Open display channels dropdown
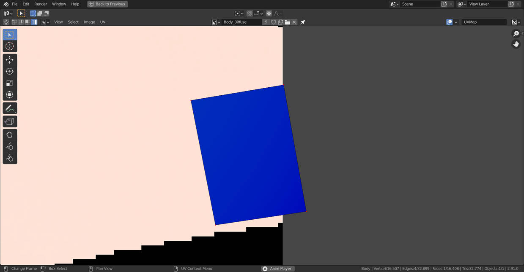Image resolution: width=524 pixels, height=272 pixels. pos(516,22)
